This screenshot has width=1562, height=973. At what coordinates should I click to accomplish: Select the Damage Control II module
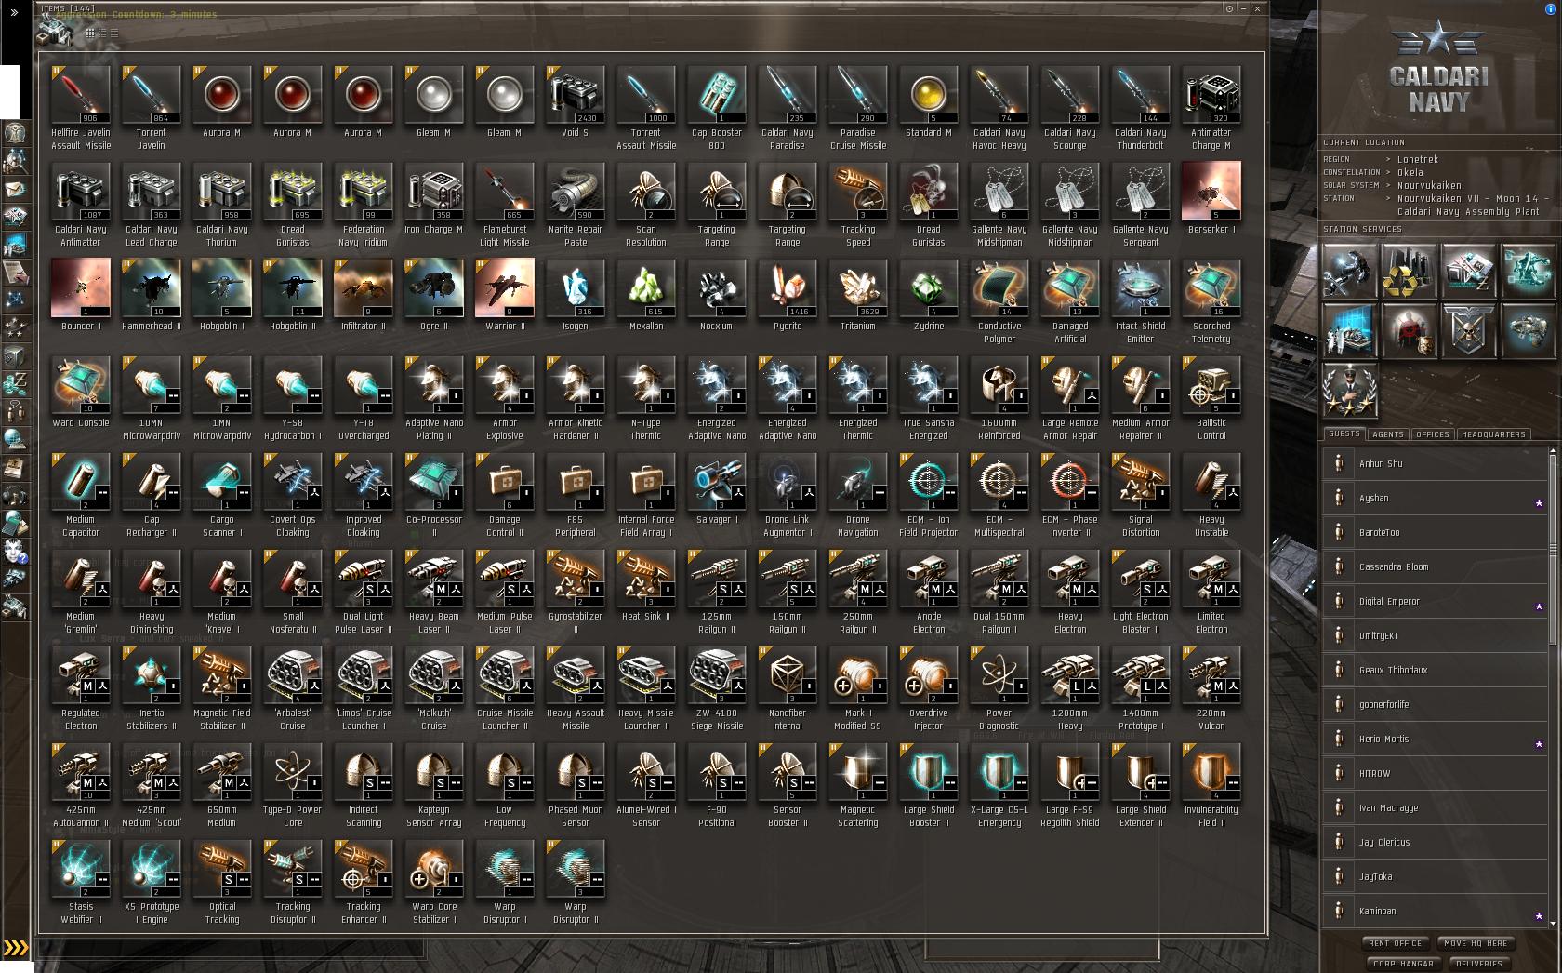point(505,495)
